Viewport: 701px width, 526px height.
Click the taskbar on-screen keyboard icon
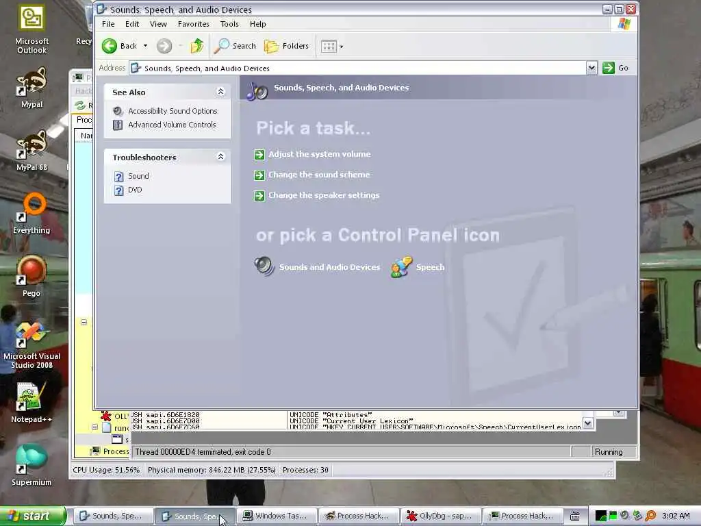pyautogui.click(x=575, y=516)
